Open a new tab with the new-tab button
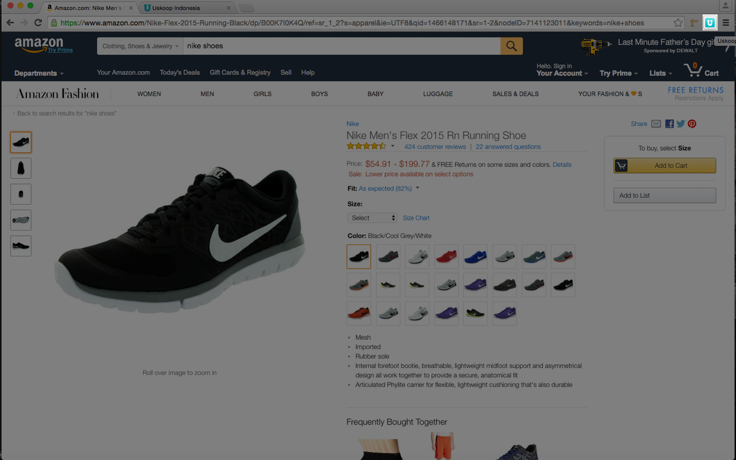Viewport: 736px width, 460px height. pyautogui.click(x=246, y=8)
